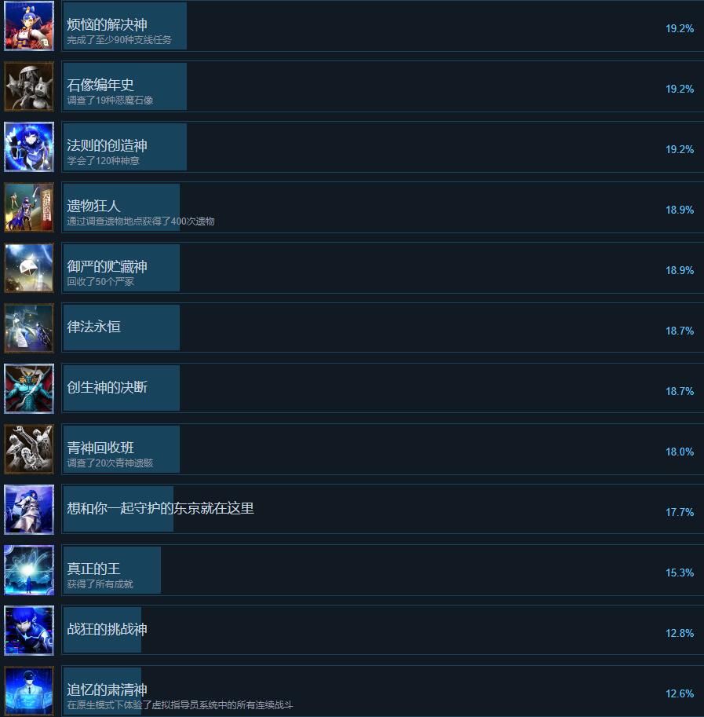Select the 真正的王 achievement title text
This screenshot has width=704, height=717.
click(93, 569)
